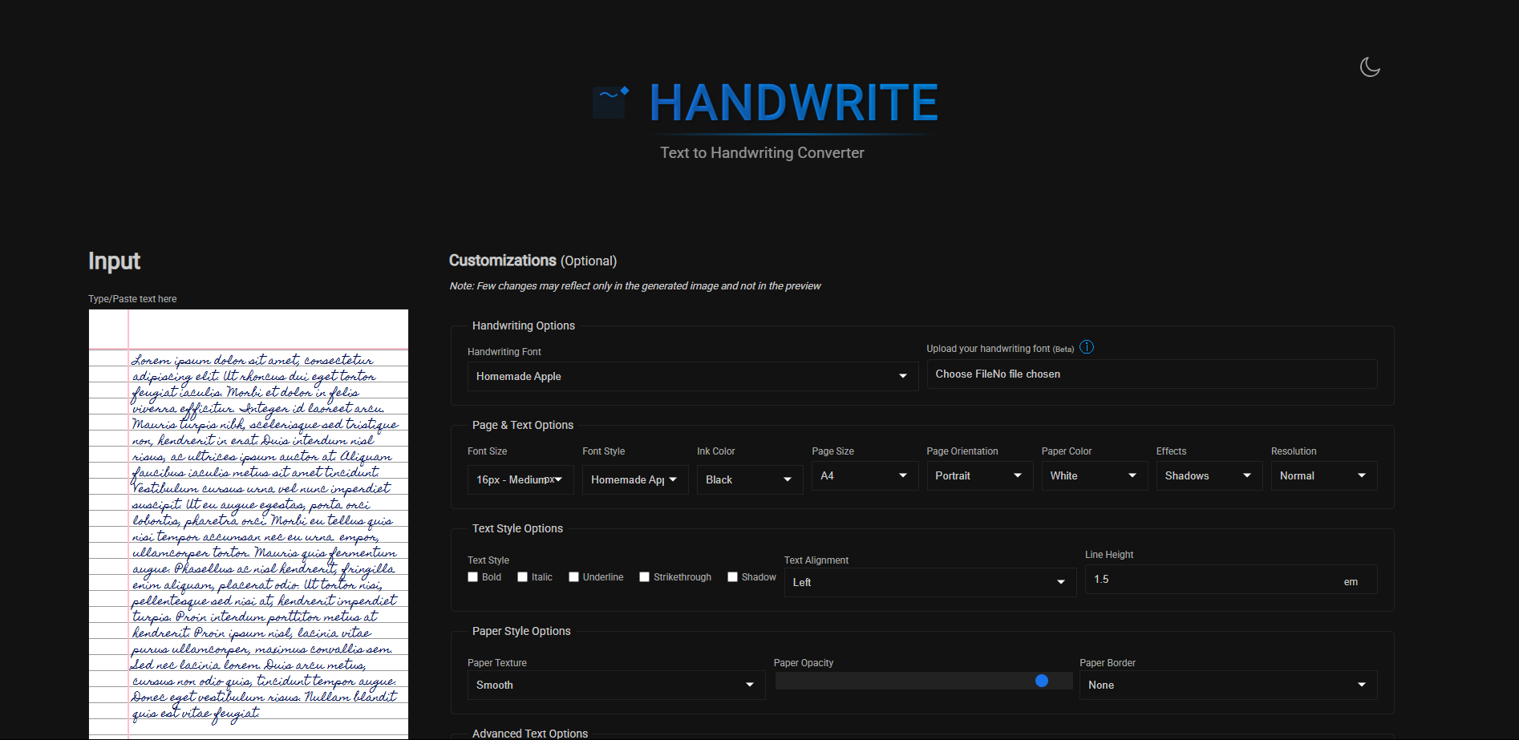
Task: Open the Page Size A4 dropdown
Action: [865, 475]
